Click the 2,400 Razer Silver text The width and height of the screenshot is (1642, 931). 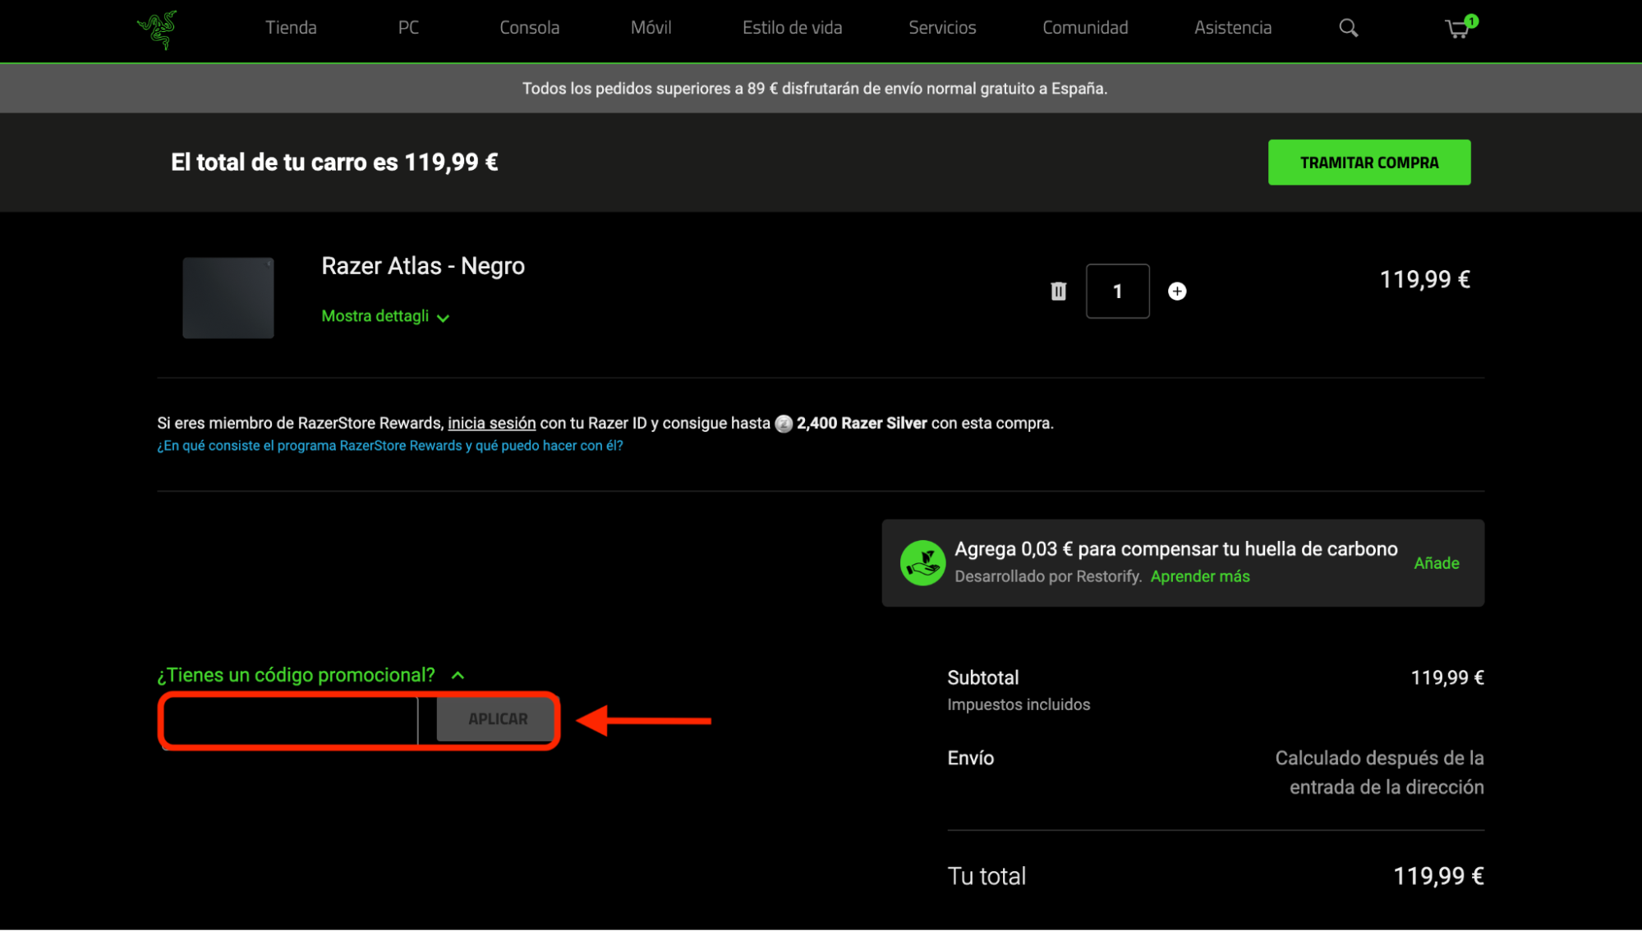point(862,424)
